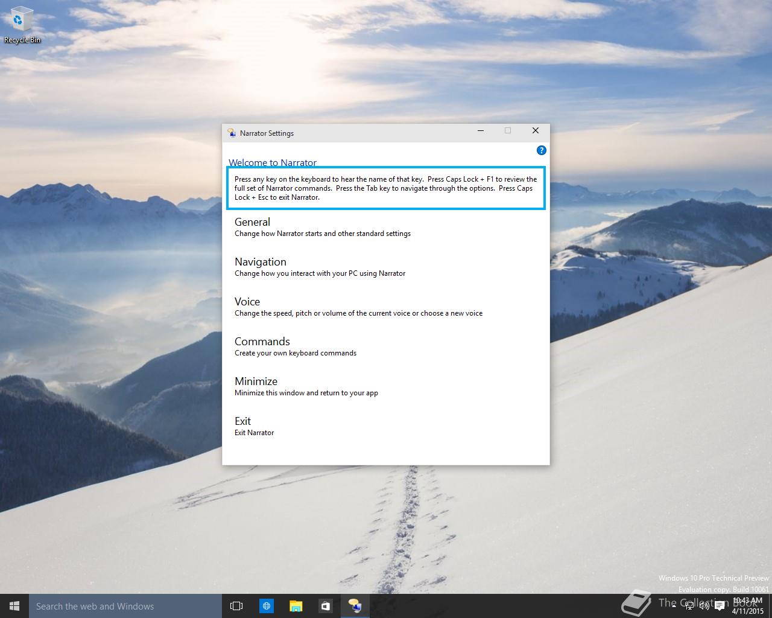Open File Explorer from the taskbar
Image resolution: width=772 pixels, height=618 pixels.
coord(296,606)
